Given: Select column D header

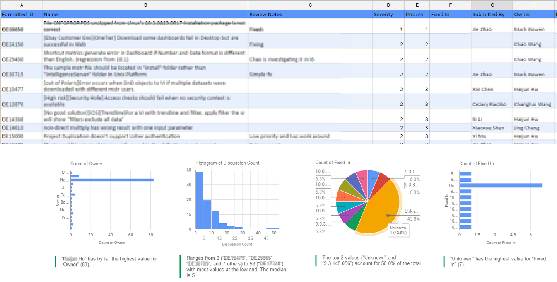Looking at the screenshot, I should click(x=389, y=5).
